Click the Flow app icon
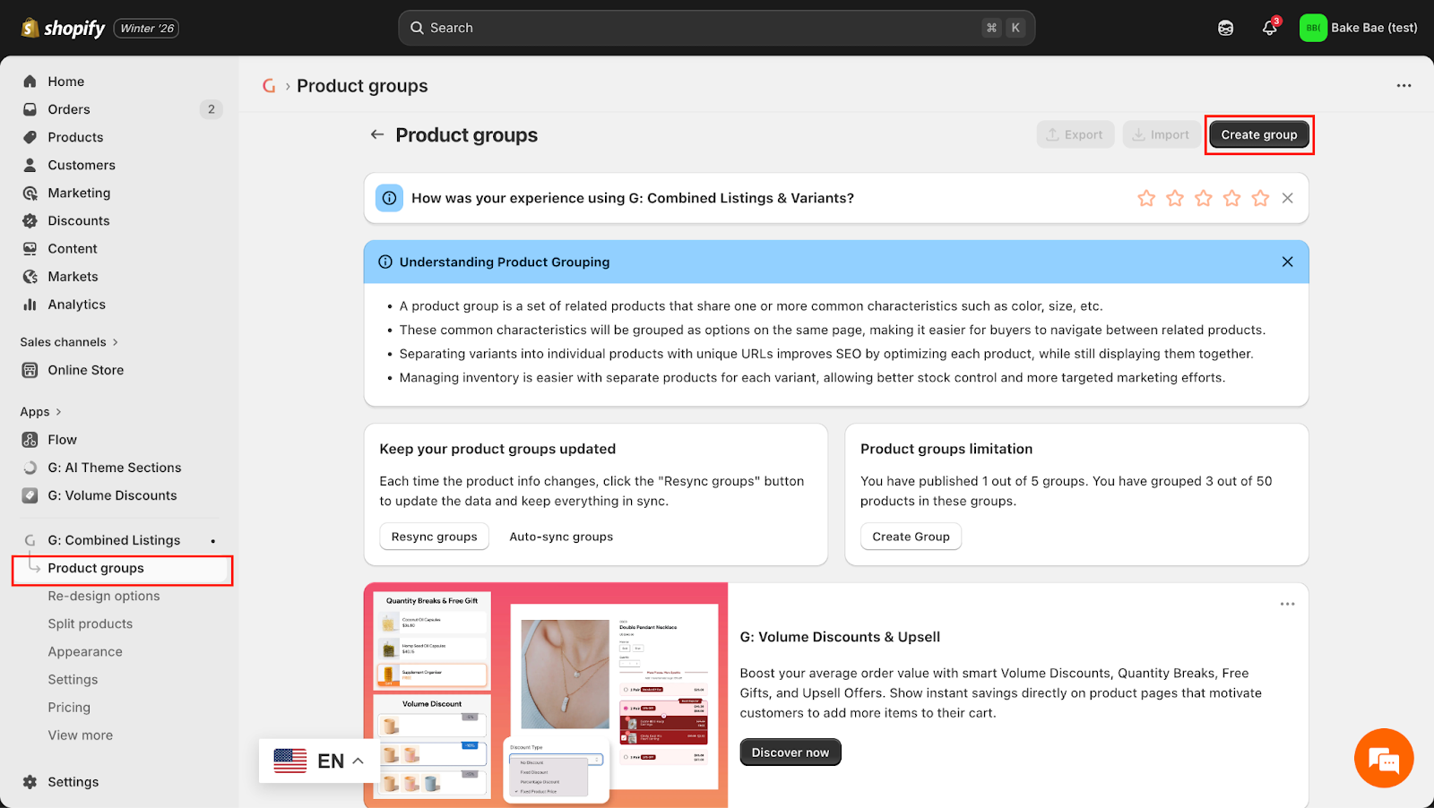 (30, 440)
